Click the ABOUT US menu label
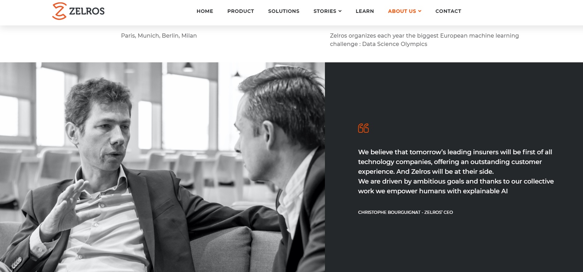 402,11
